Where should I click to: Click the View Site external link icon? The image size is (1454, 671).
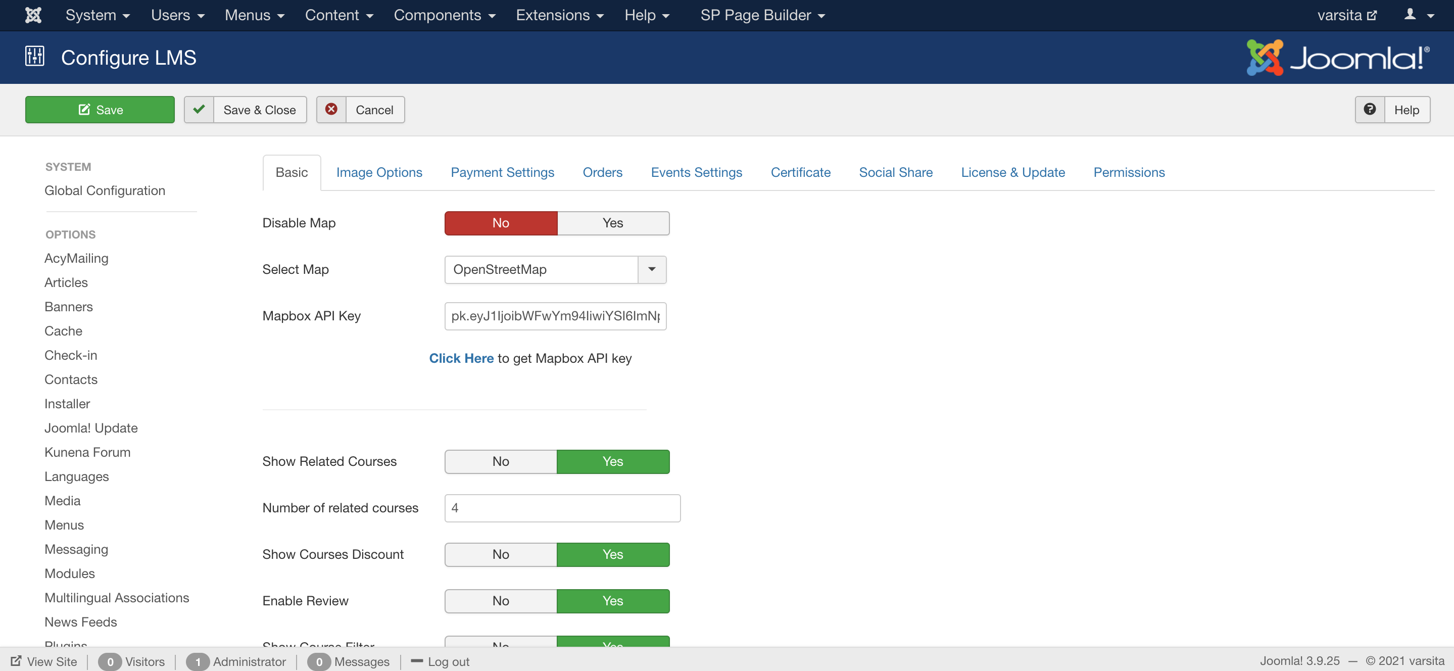click(x=16, y=661)
